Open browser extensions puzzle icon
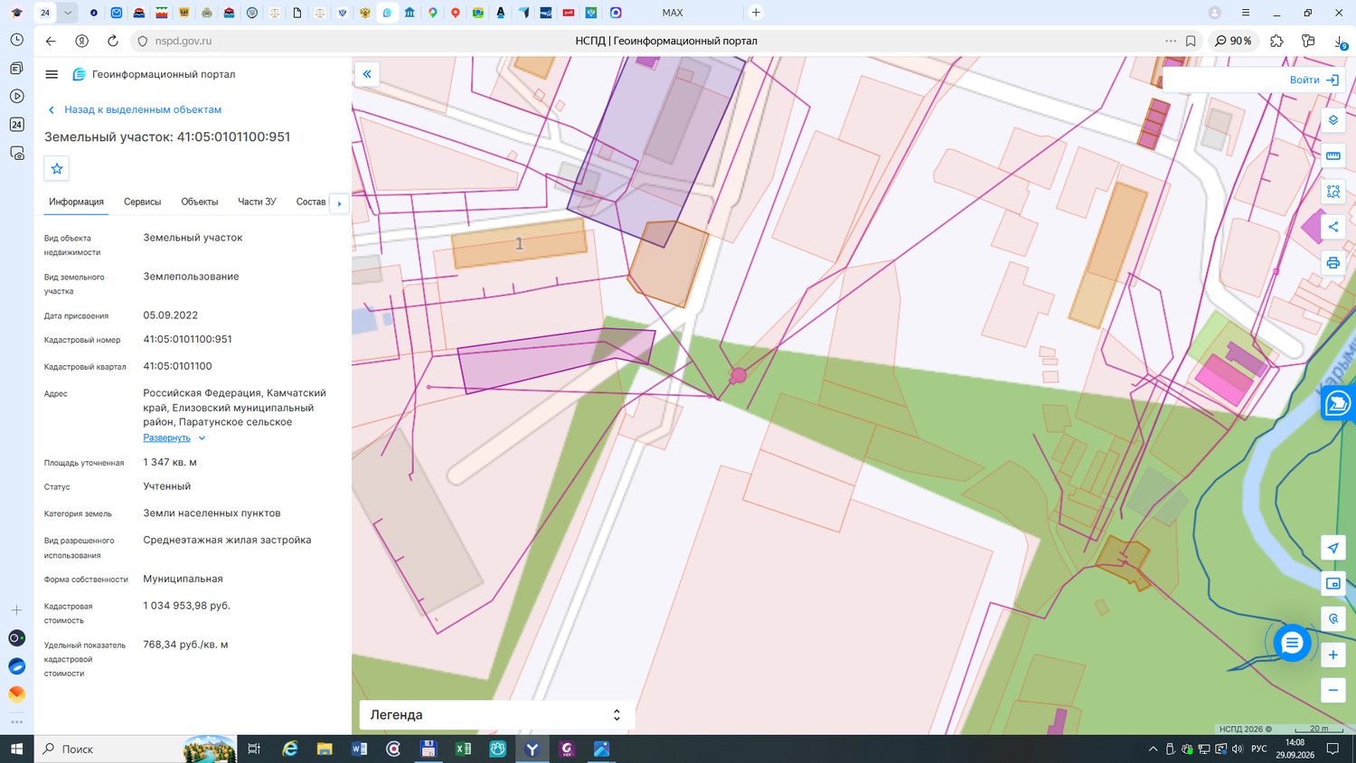The height and width of the screenshot is (763, 1356). click(1276, 41)
